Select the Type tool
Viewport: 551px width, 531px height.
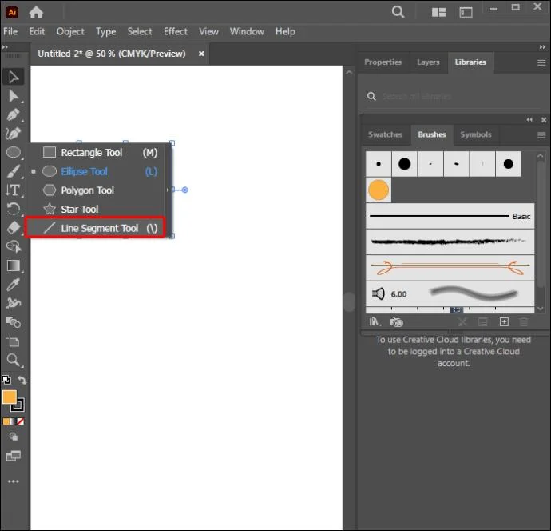coord(14,190)
